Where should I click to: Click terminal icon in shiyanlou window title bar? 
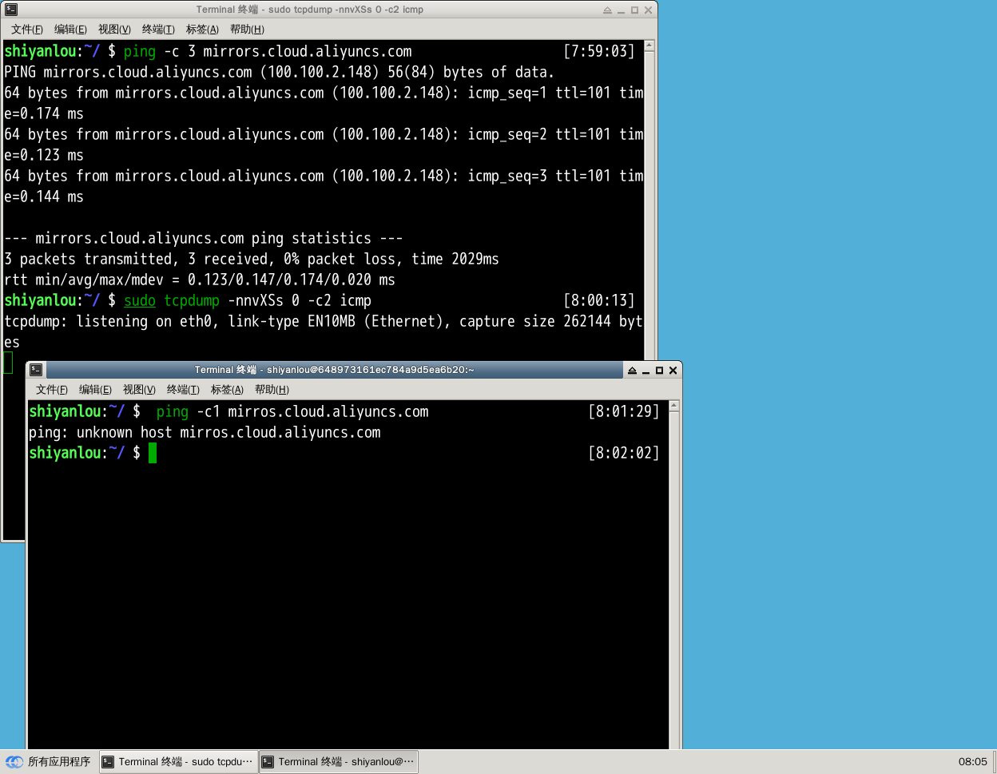pyautogui.click(x=36, y=370)
